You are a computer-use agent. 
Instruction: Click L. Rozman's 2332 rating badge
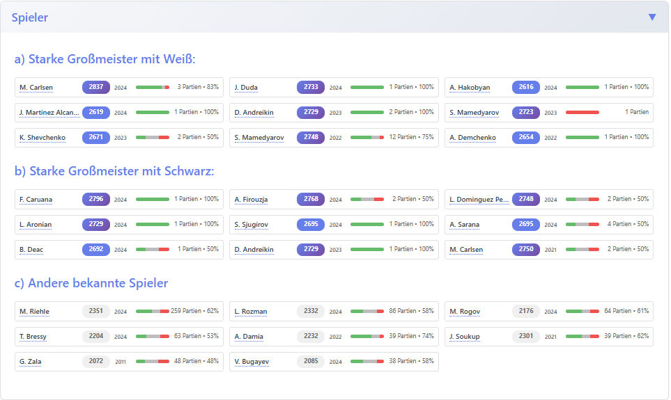(311, 312)
